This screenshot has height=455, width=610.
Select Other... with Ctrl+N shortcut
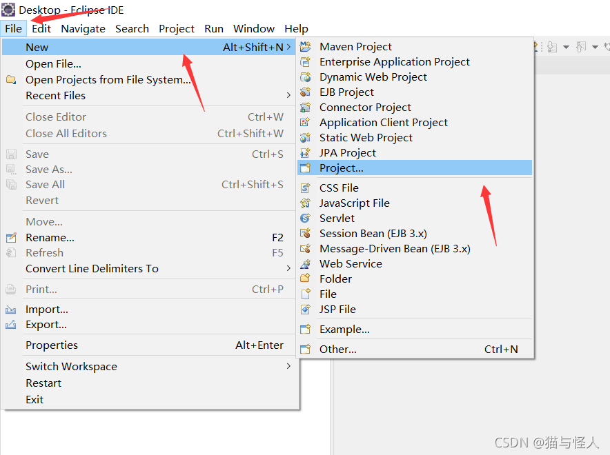point(415,350)
